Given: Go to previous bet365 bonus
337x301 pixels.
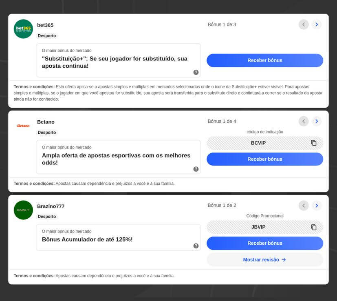Looking at the screenshot, I should click(304, 24).
